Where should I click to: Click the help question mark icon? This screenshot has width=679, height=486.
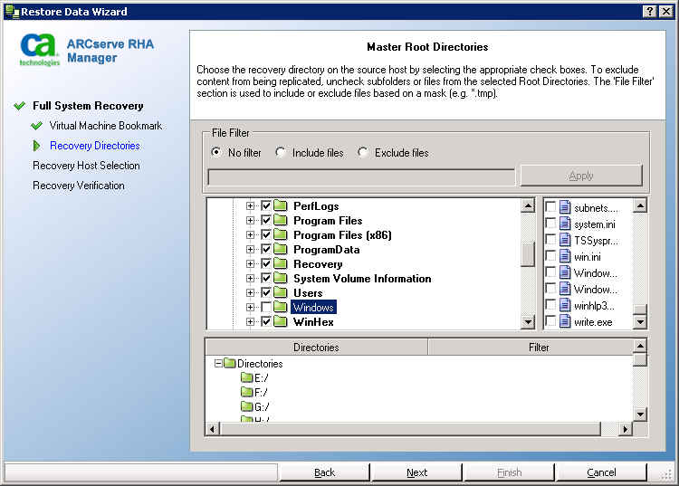pyautogui.click(x=650, y=11)
